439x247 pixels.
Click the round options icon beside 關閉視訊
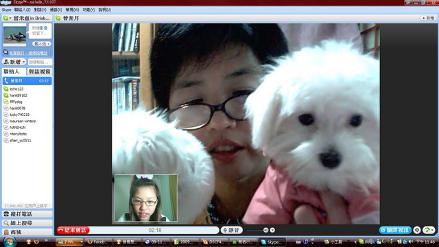(x=417, y=231)
